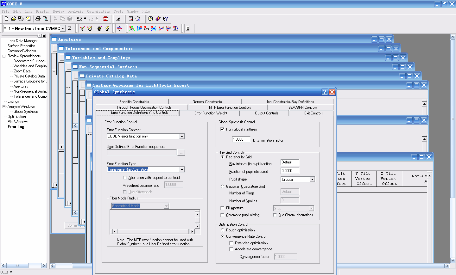
Task: Click the New lens toolbar icon
Action: coord(6,19)
